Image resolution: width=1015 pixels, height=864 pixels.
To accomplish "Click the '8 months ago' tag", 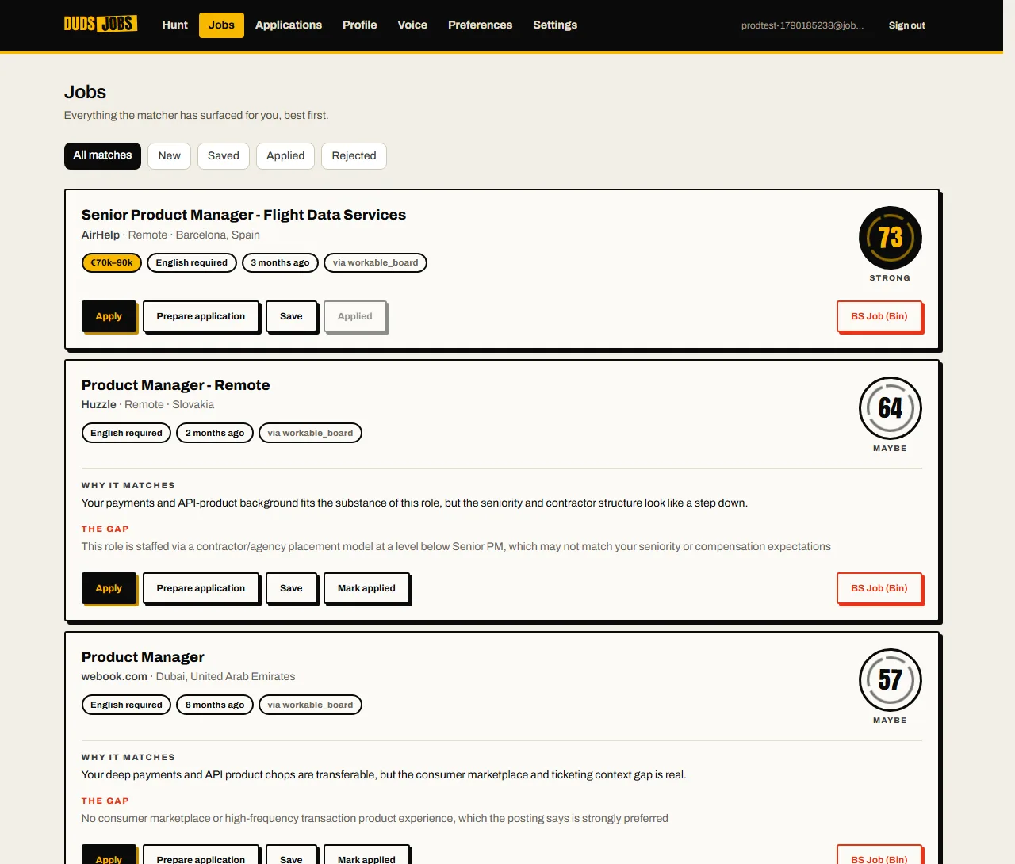I will [215, 705].
